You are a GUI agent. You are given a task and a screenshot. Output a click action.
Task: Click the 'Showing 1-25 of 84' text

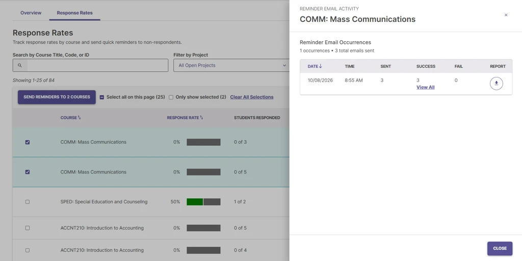tap(34, 80)
